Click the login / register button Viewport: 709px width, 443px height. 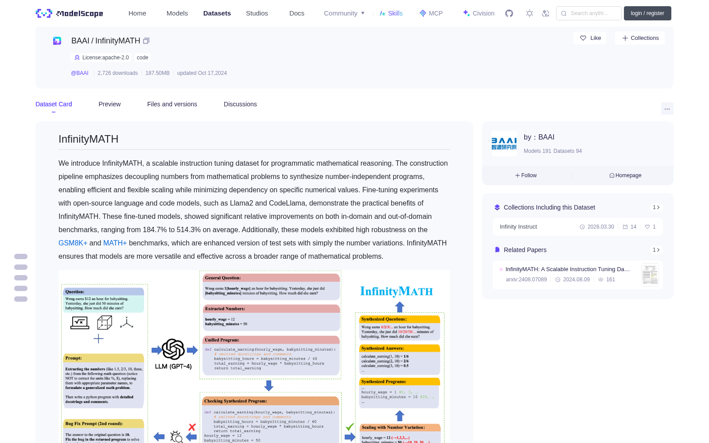(x=647, y=13)
